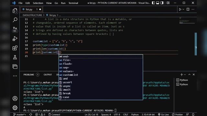Select Python language mode in status bar

pos(135,114)
